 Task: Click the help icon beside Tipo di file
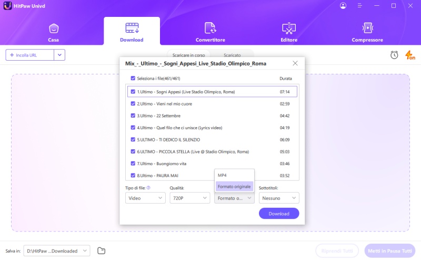click(148, 188)
